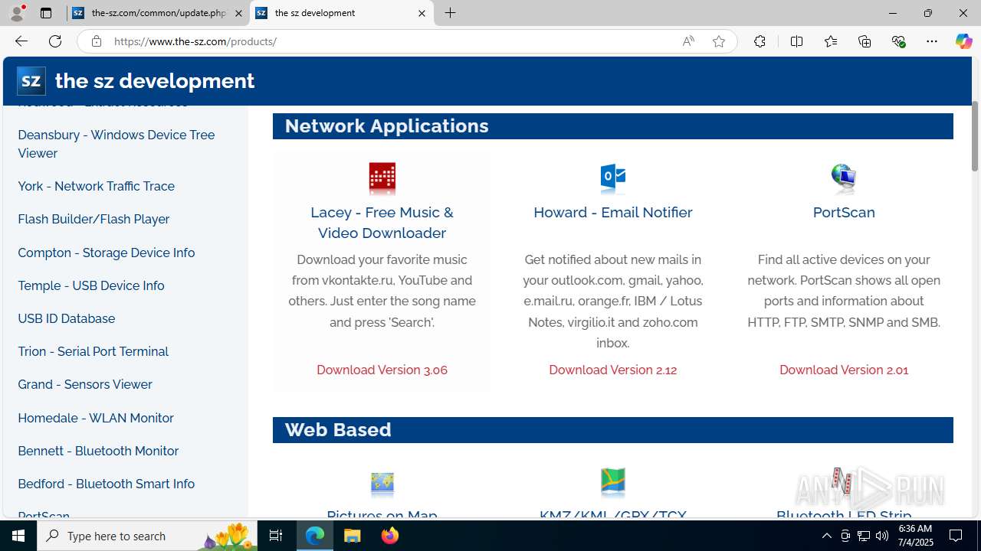The width and height of the screenshot is (981, 551).
Task: Click Lacey Free Music & Video Downloader title
Action: 382,222
